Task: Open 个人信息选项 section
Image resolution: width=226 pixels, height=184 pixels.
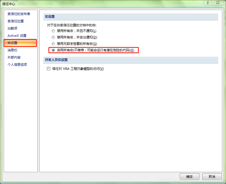Action: (17, 64)
